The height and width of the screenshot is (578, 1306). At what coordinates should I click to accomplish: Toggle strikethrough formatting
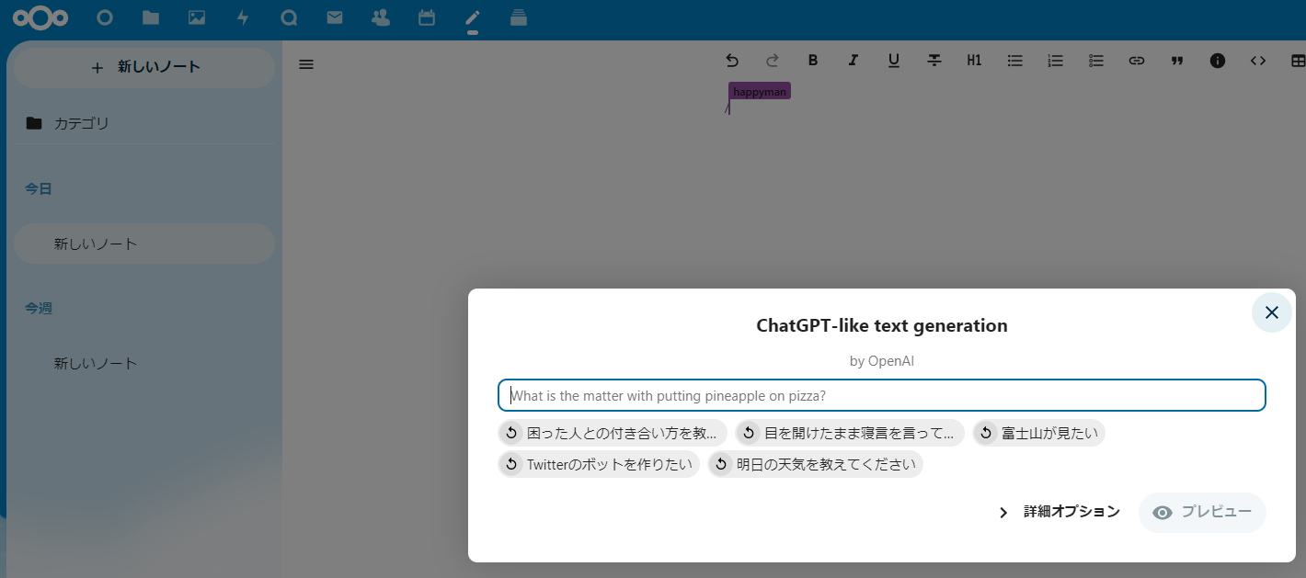click(x=934, y=61)
